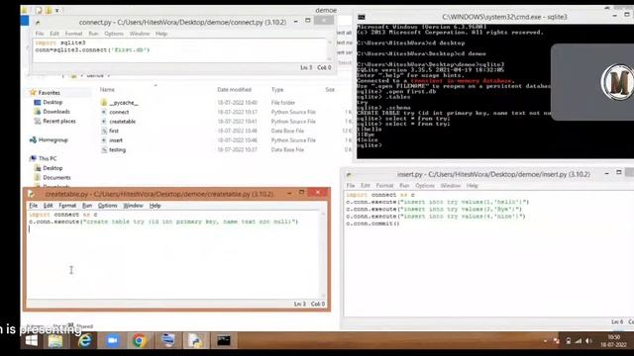This screenshot has height=356, width=634.
Task: Click createtable.py line 'import connect as c'
Action: tap(63, 215)
